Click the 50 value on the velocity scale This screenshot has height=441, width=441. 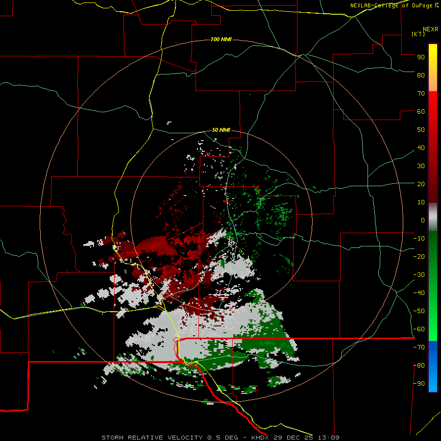pos(421,130)
